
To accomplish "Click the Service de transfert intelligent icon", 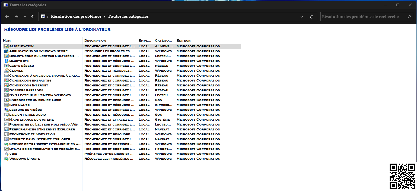I will pyautogui.click(x=7, y=144).
